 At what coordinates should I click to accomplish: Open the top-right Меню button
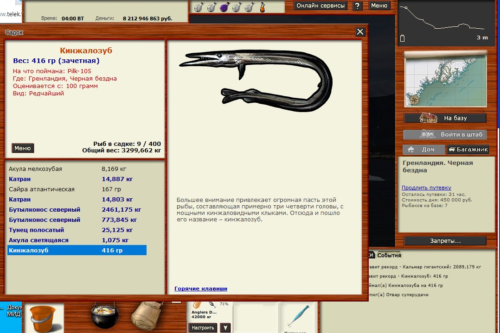coord(379,6)
